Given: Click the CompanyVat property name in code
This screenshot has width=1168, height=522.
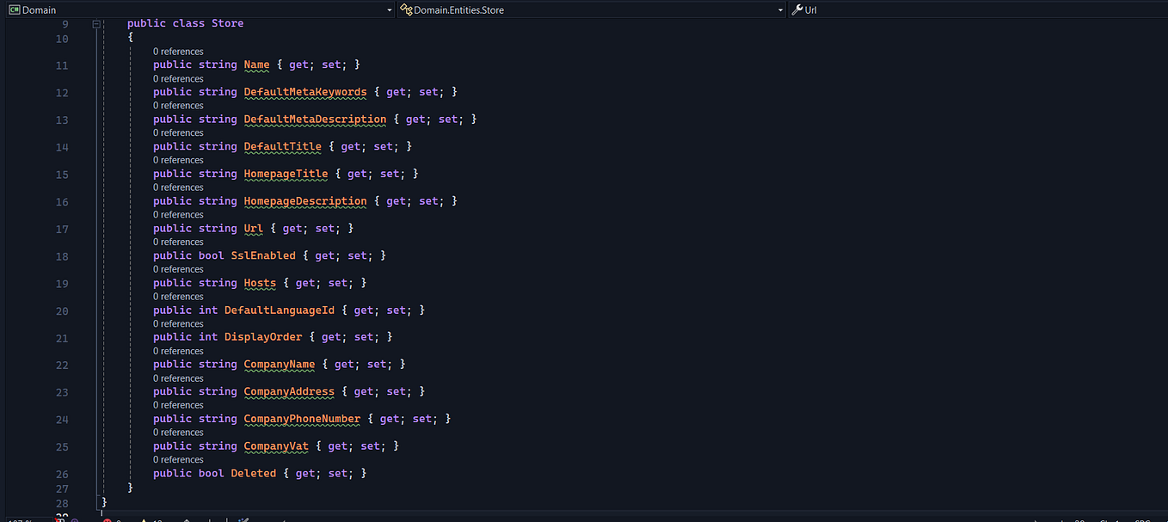Looking at the screenshot, I should point(275,445).
